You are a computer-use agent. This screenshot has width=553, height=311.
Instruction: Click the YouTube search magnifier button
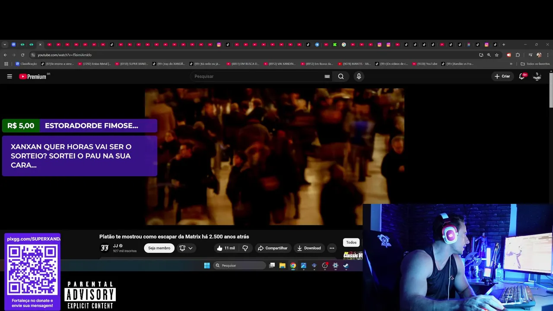coord(341,76)
